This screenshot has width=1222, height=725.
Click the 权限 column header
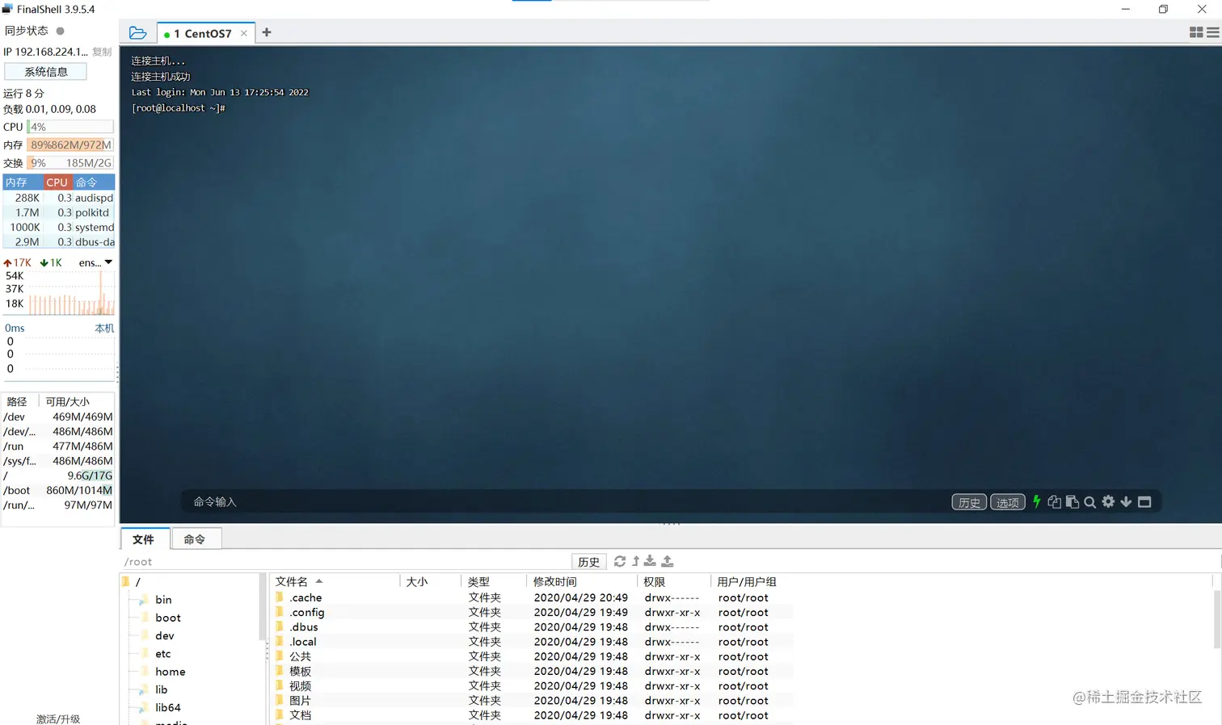pos(674,581)
